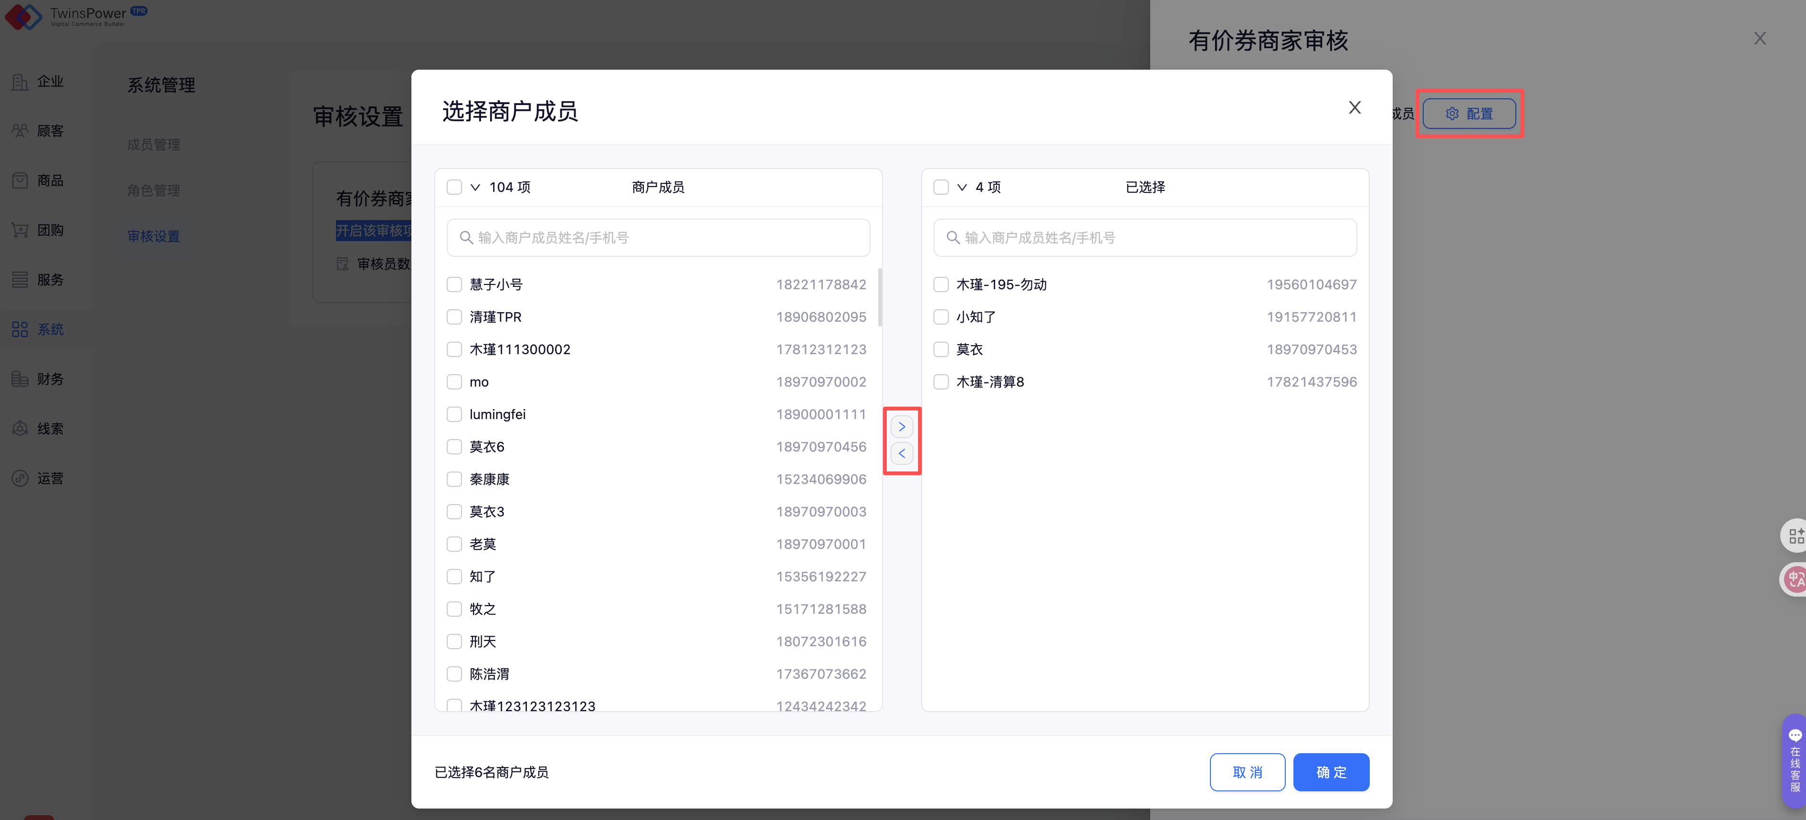Check the box for 慧子小号
The width and height of the screenshot is (1806, 820).
point(454,284)
